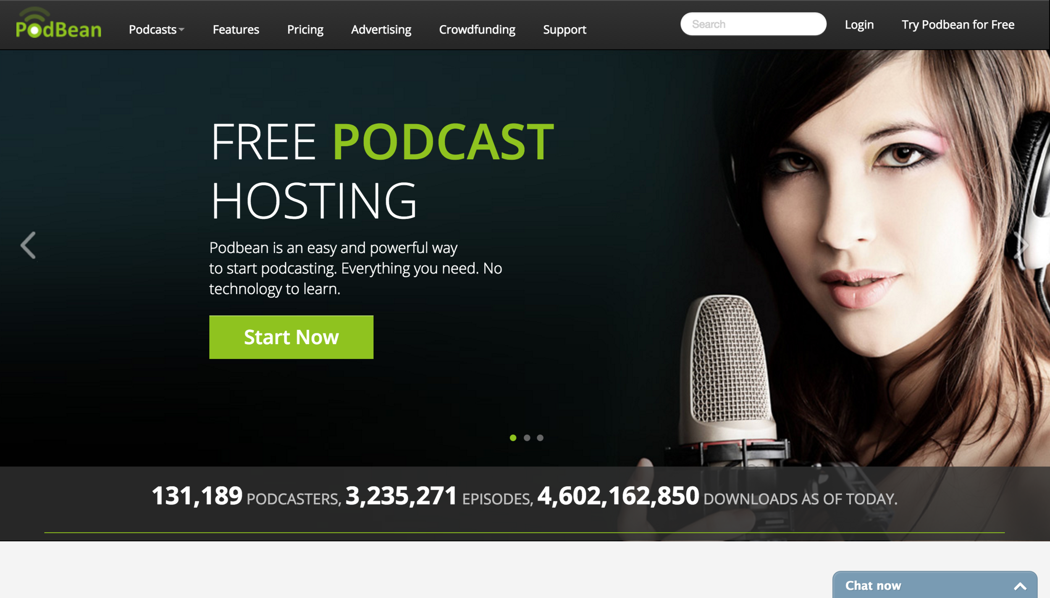Advance to the next carousel slide
1050x598 pixels.
[x=1021, y=245]
